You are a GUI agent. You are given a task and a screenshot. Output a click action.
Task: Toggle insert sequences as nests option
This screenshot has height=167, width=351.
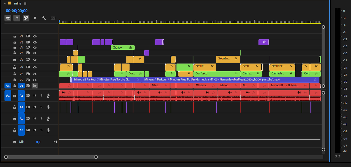[8, 18]
